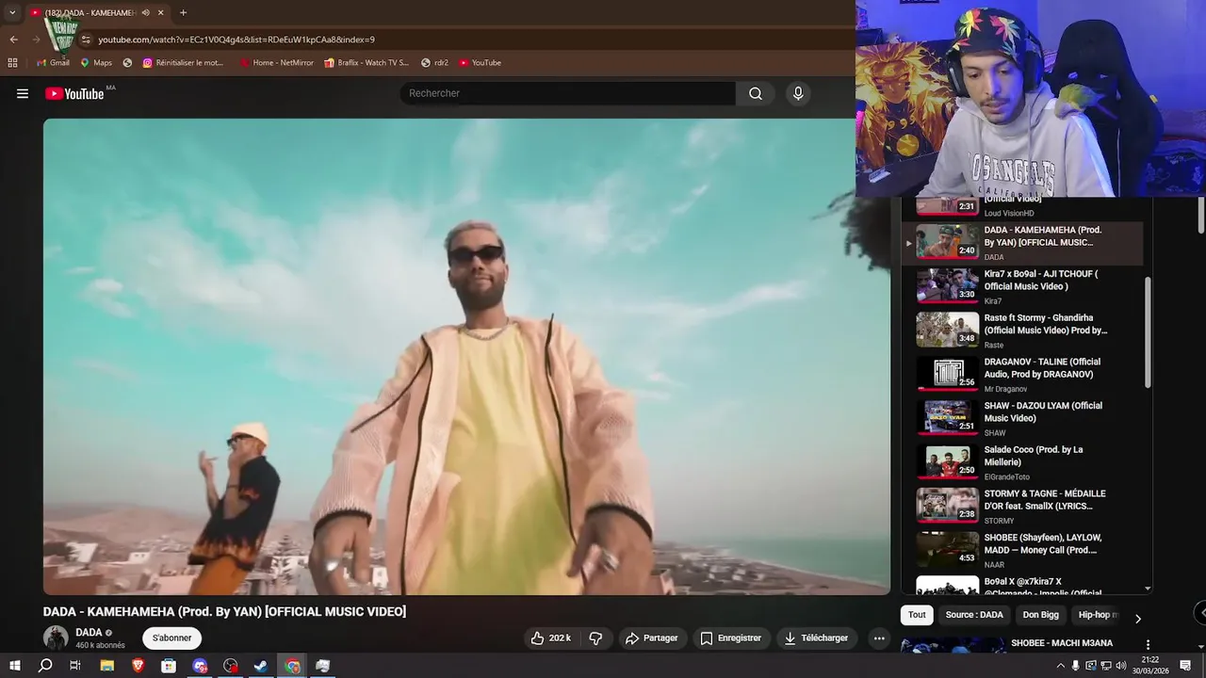The width and height of the screenshot is (1206, 678).
Task: Open the Maps bookmark
Action: point(96,63)
